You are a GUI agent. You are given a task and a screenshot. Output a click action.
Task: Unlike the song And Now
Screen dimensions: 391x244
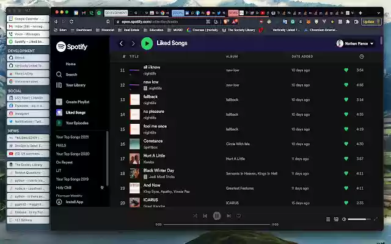(x=346, y=188)
